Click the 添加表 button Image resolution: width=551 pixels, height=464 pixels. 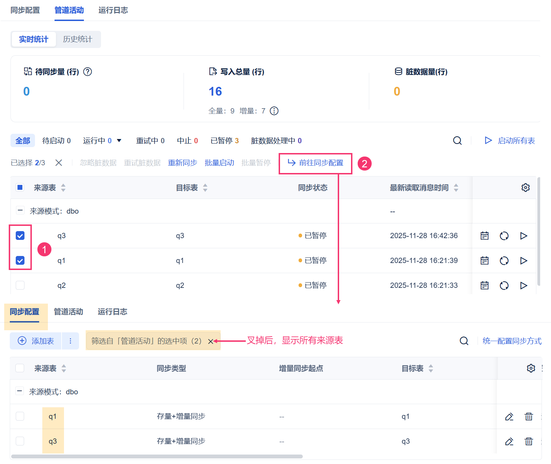(x=36, y=341)
